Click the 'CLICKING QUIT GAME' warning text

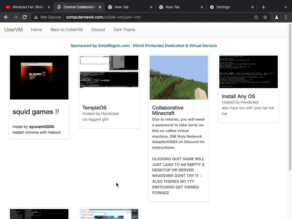(x=178, y=176)
